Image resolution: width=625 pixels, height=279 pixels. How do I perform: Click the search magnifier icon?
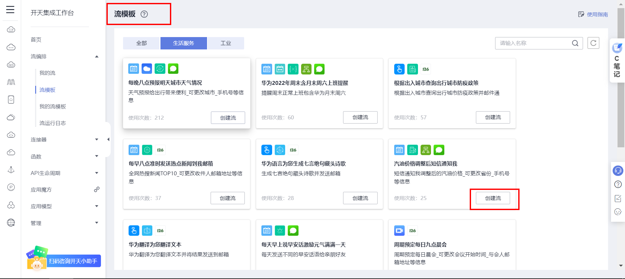(x=575, y=43)
